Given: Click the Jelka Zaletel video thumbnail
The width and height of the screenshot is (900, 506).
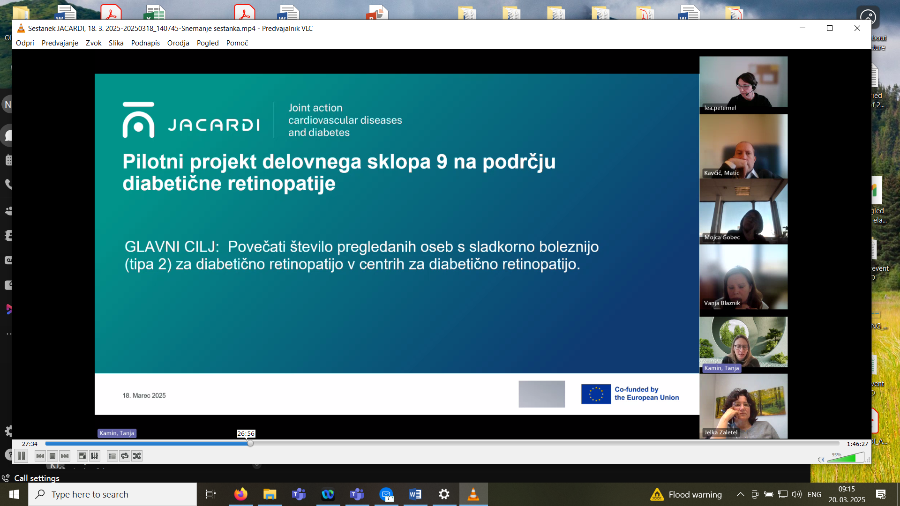Looking at the screenshot, I should tap(743, 406).
